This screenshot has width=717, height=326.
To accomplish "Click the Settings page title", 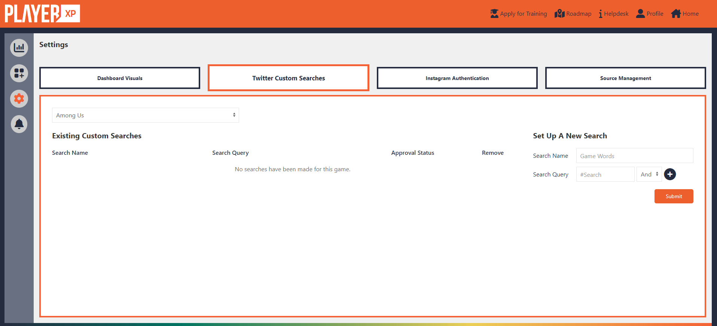I will click(x=54, y=44).
